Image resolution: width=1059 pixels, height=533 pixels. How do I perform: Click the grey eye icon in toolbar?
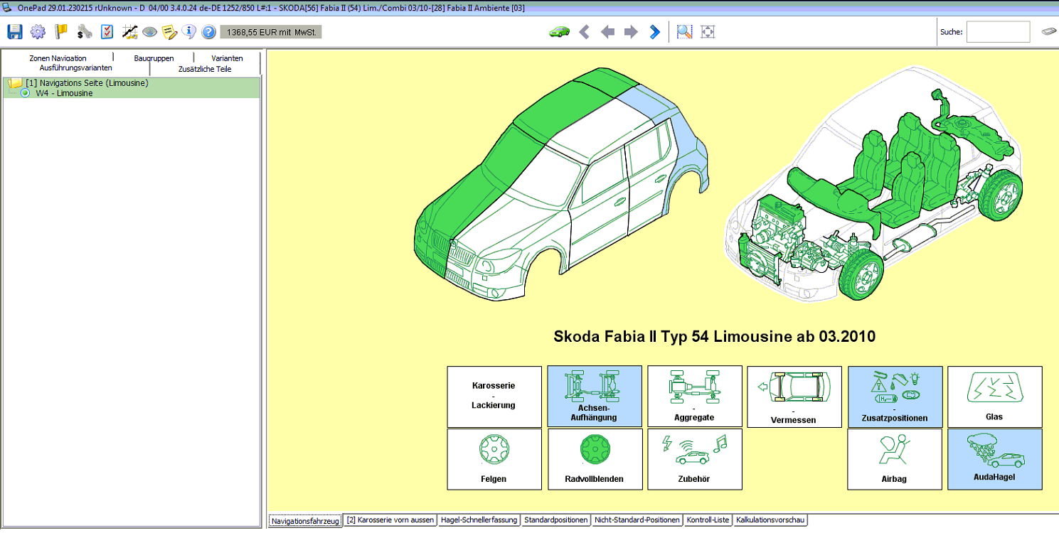coord(149,31)
